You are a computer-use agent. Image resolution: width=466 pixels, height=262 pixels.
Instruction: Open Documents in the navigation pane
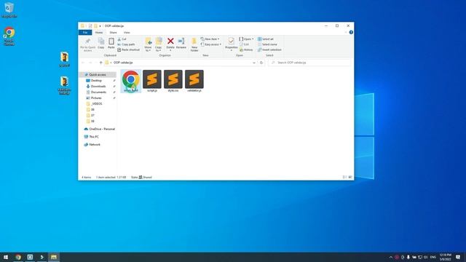click(99, 92)
